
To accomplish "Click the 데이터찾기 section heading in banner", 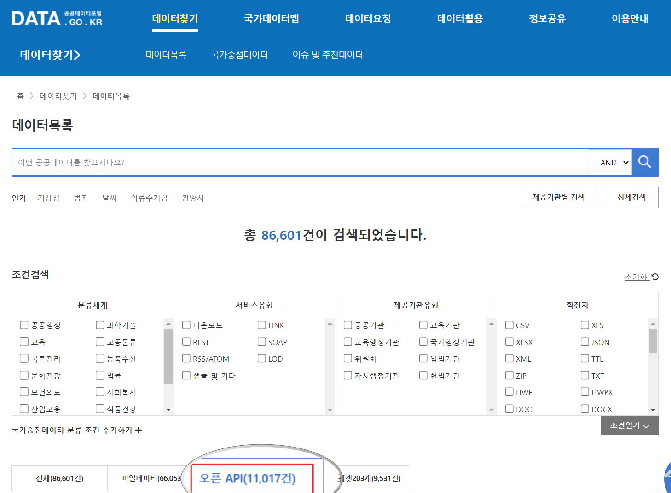I will coord(50,55).
